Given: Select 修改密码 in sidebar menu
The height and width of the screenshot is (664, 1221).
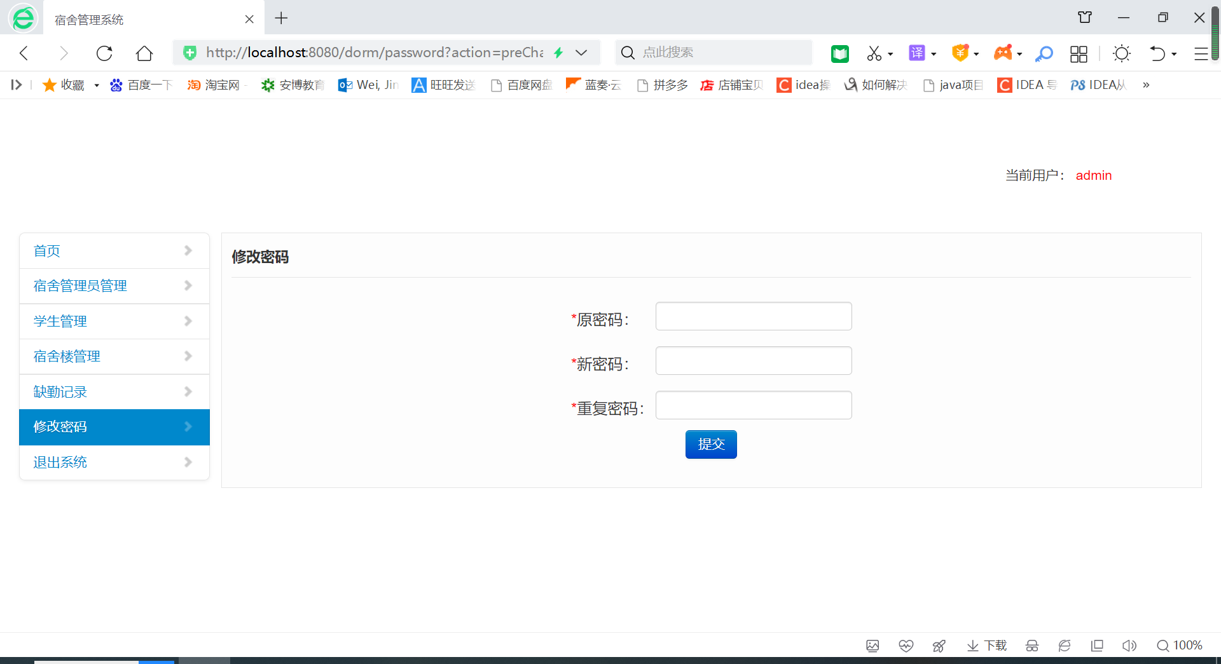Looking at the screenshot, I should click(114, 427).
